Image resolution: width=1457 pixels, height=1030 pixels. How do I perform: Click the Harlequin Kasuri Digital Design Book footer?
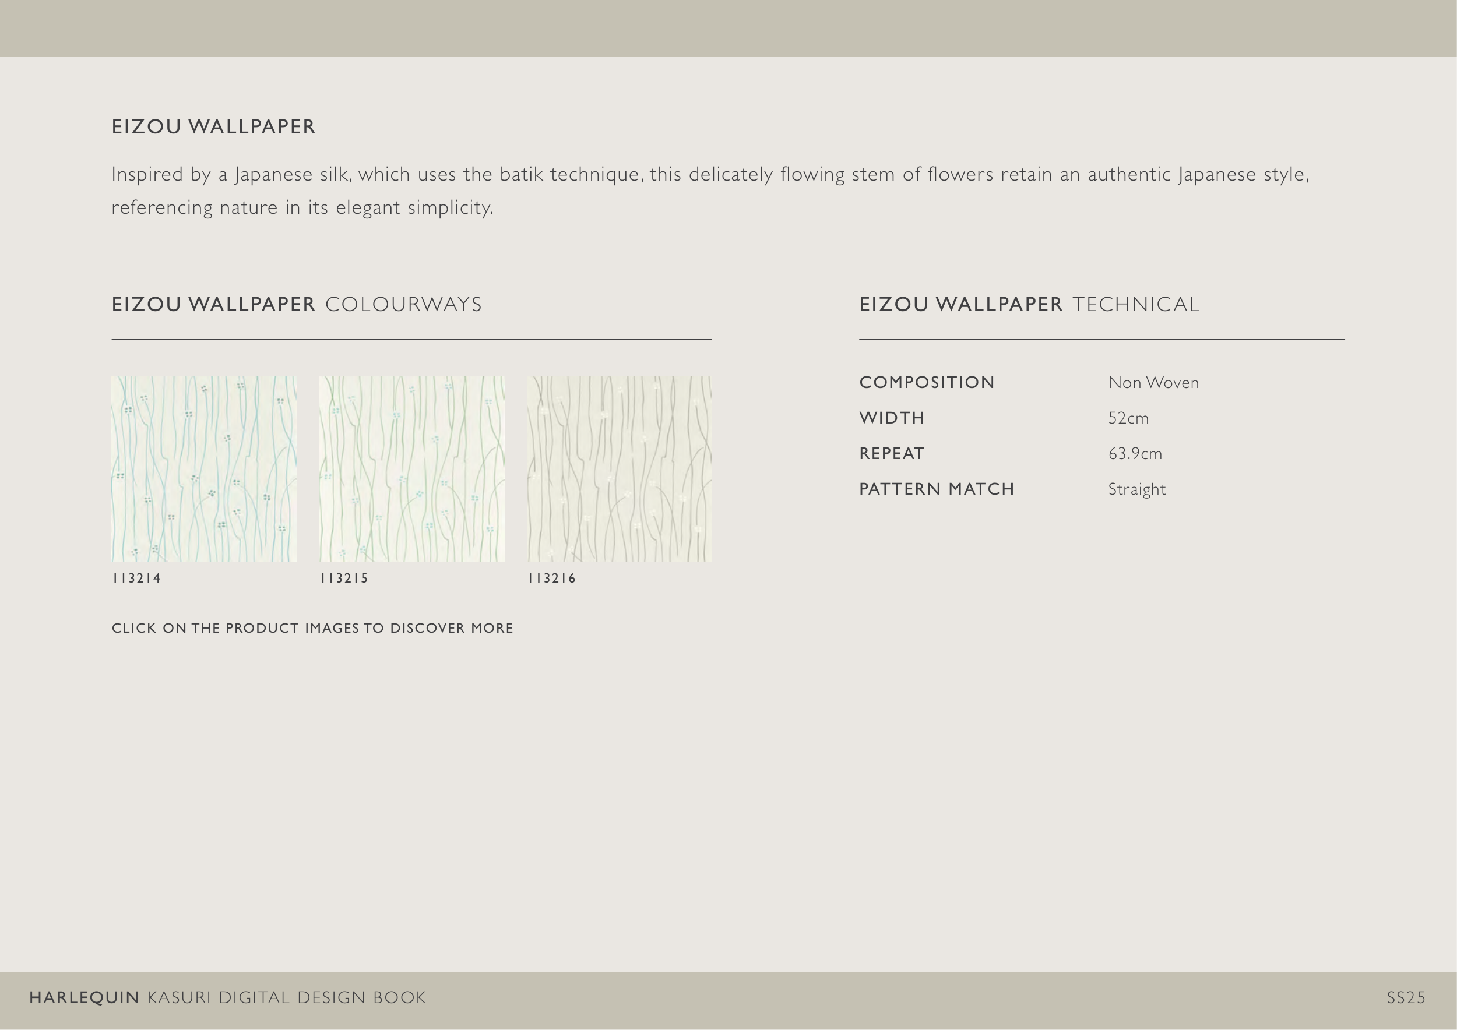click(228, 997)
